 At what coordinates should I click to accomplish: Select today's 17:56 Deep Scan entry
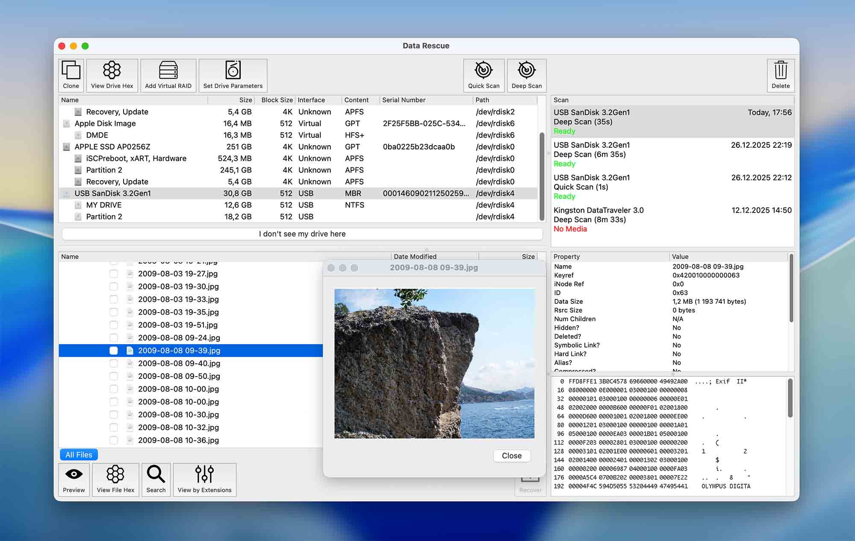coord(672,122)
